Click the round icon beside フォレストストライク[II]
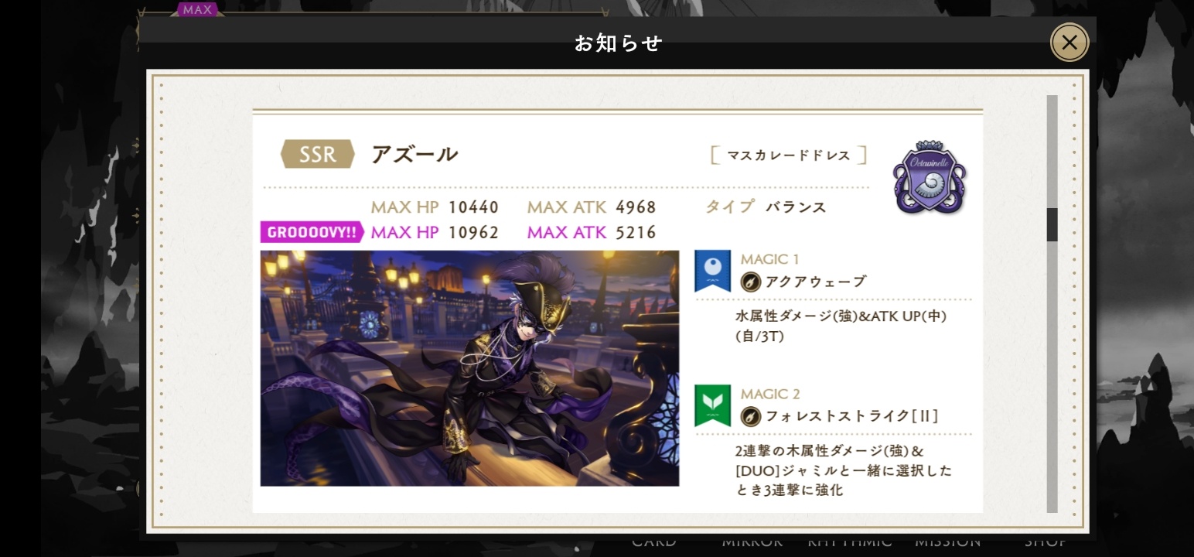1194x557 pixels. pyautogui.click(x=750, y=416)
